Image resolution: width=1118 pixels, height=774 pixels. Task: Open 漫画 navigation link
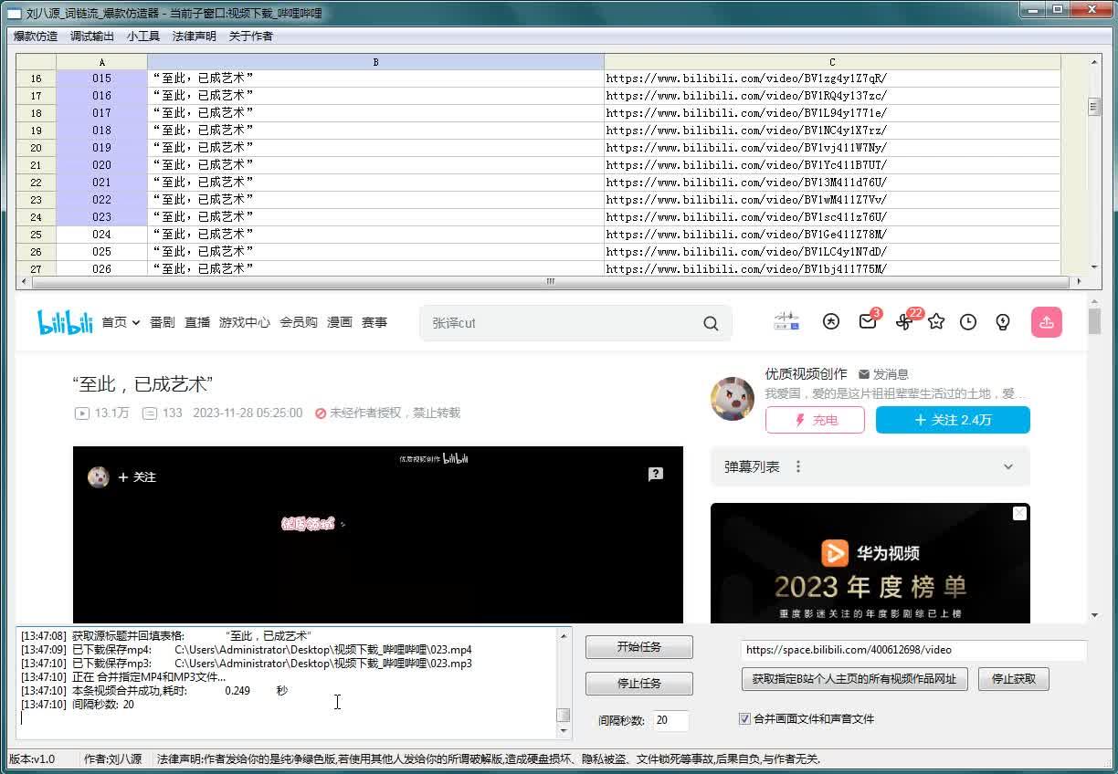pyautogui.click(x=340, y=322)
